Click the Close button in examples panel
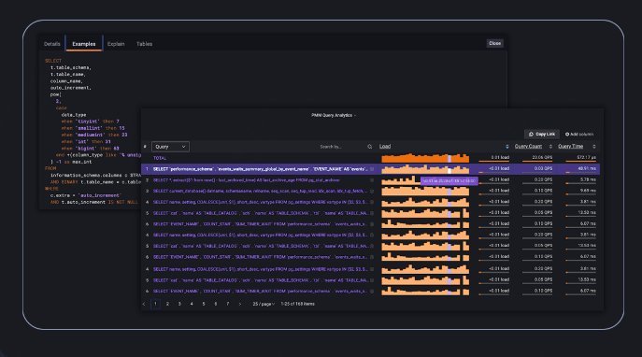 pyautogui.click(x=494, y=43)
